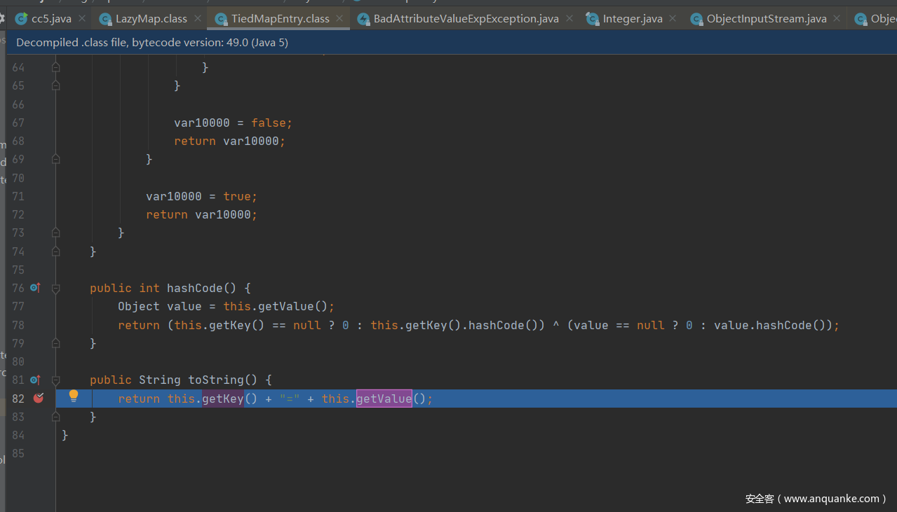Screen dimensions: 897x512
Task: Close the LazyMap.class tab
Action: 198,19
